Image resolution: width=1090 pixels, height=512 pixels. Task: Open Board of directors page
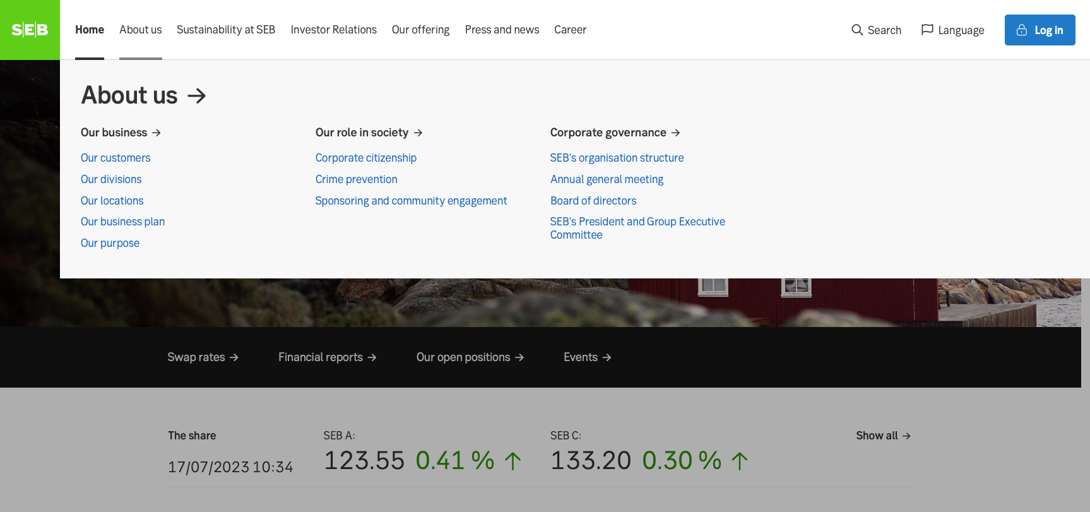tap(593, 201)
